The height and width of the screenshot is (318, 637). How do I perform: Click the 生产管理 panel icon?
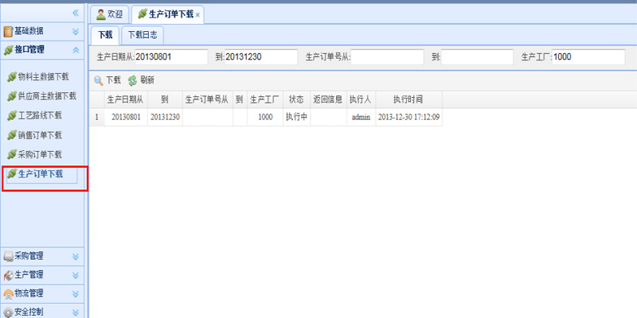(8, 275)
